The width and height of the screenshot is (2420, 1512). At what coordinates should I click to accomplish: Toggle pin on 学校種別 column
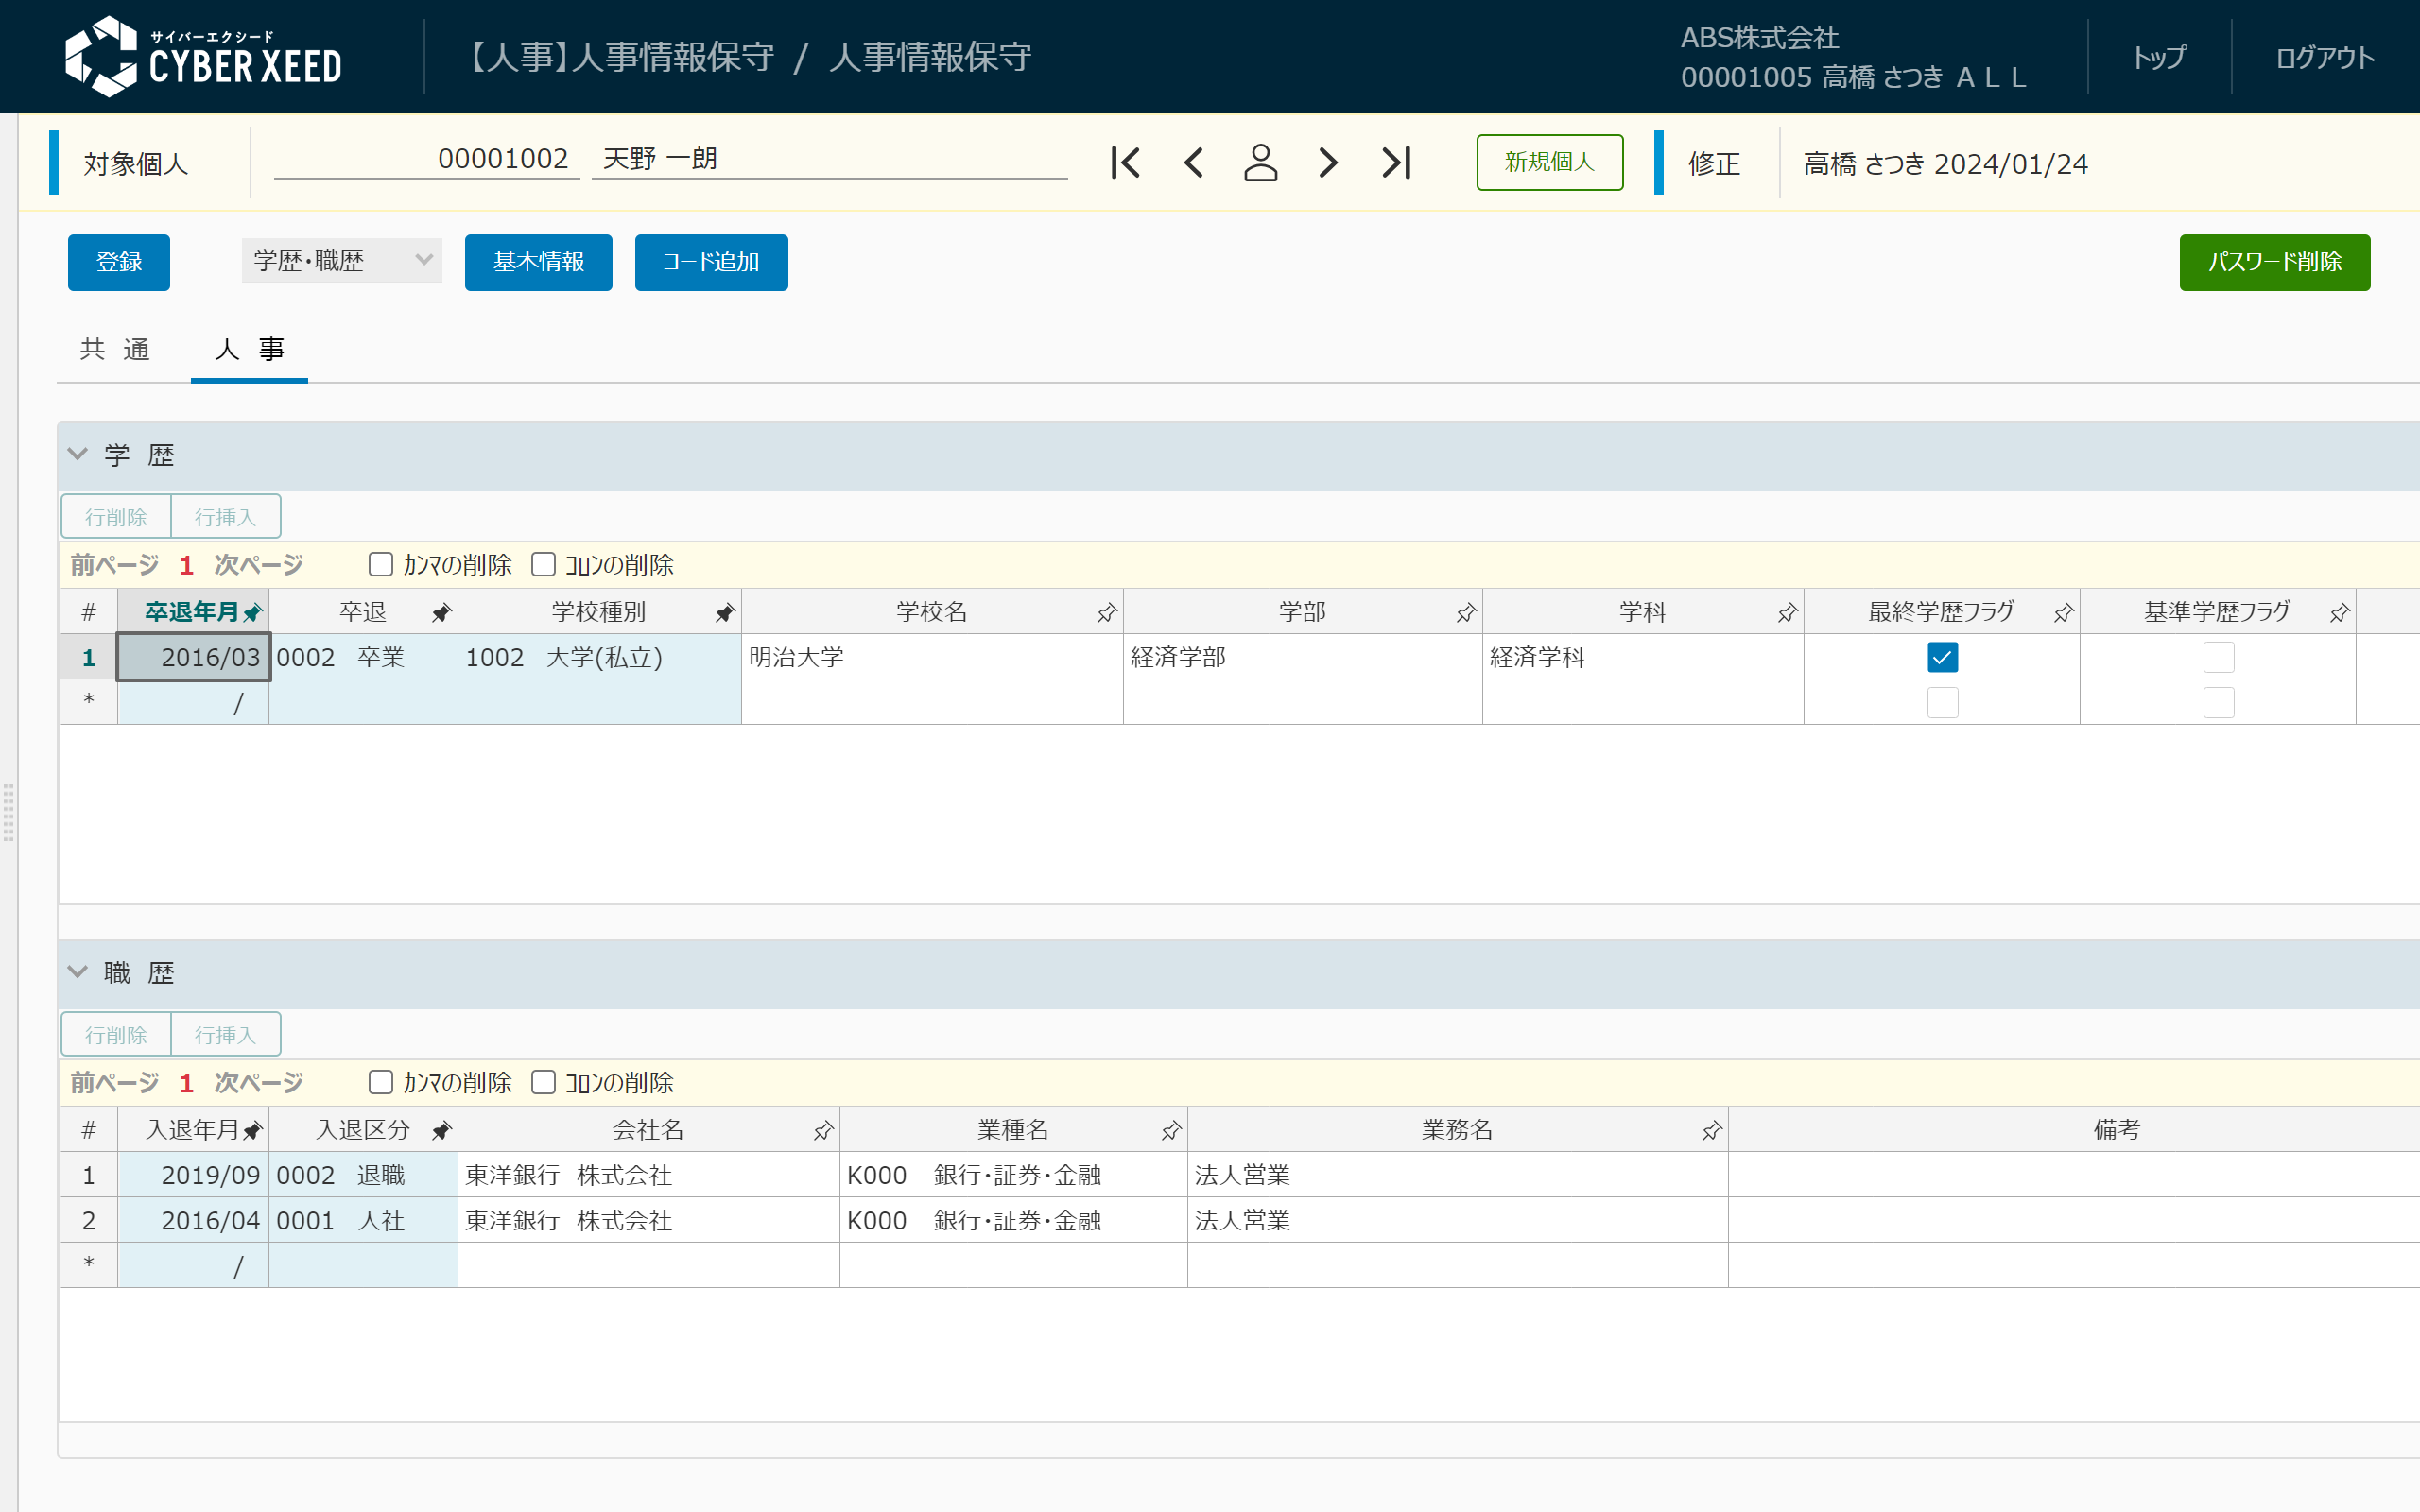point(725,613)
